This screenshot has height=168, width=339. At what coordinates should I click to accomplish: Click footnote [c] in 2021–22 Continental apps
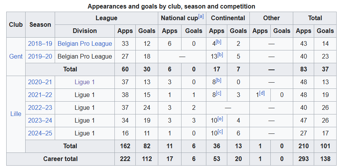[x=219, y=93]
